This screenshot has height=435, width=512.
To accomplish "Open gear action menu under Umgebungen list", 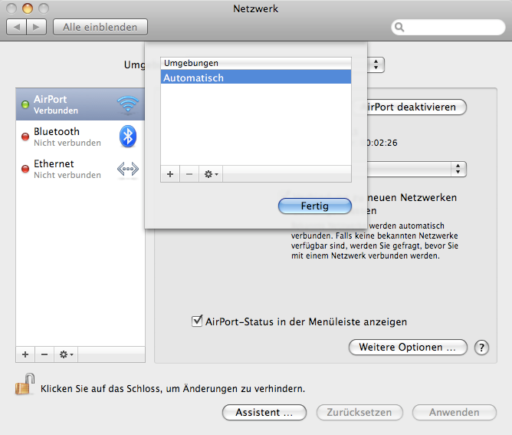I will (x=211, y=174).
